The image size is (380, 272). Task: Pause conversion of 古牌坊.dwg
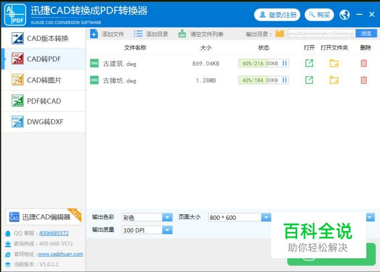(285, 80)
